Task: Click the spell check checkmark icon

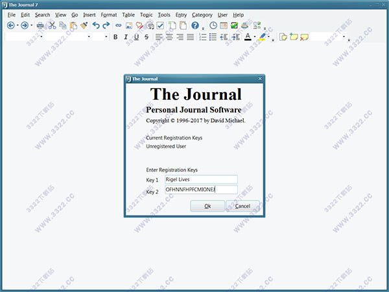Action: coord(160,25)
